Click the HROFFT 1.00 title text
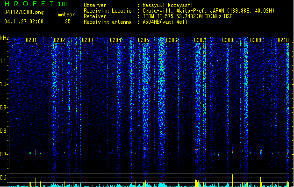This screenshot has width=294, height=187. coord(37,4)
